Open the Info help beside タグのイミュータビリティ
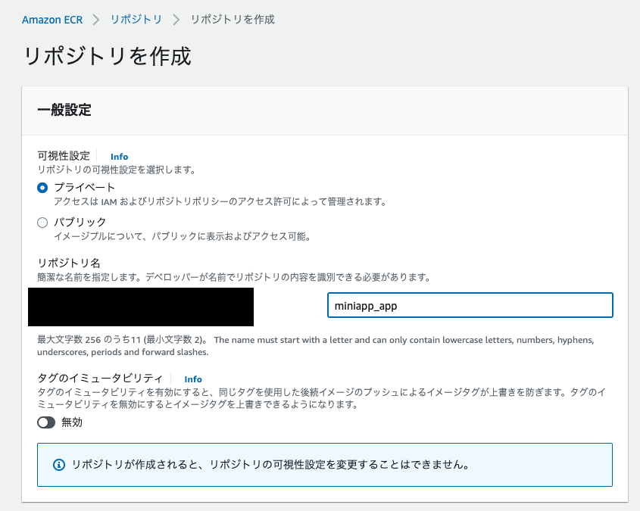Viewport: 640px width, 511px height. pyautogui.click(x=193, y=379)
